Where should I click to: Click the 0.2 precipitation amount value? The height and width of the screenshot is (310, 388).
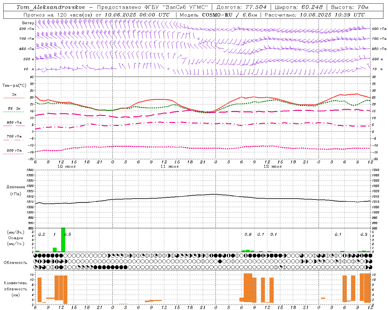click(x=42, y=235)
